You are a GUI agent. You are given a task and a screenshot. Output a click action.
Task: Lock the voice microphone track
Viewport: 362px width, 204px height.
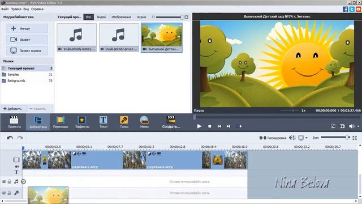pyautogui.click(x=9, y=193)
